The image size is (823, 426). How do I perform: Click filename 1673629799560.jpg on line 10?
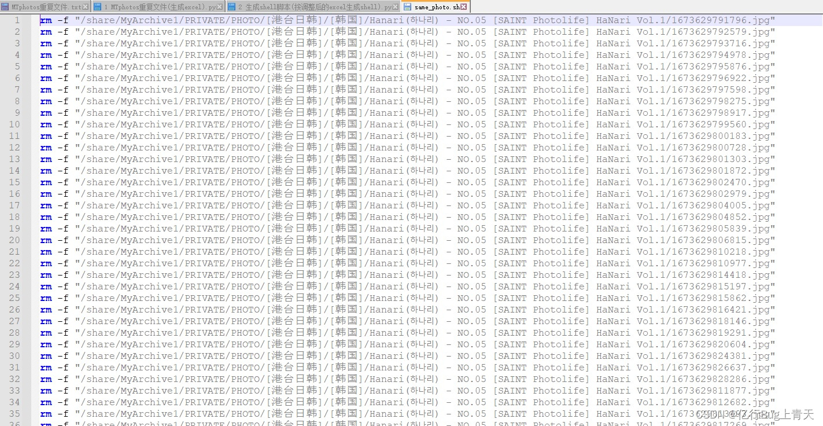pyautogui.click(x=721, y=124)
